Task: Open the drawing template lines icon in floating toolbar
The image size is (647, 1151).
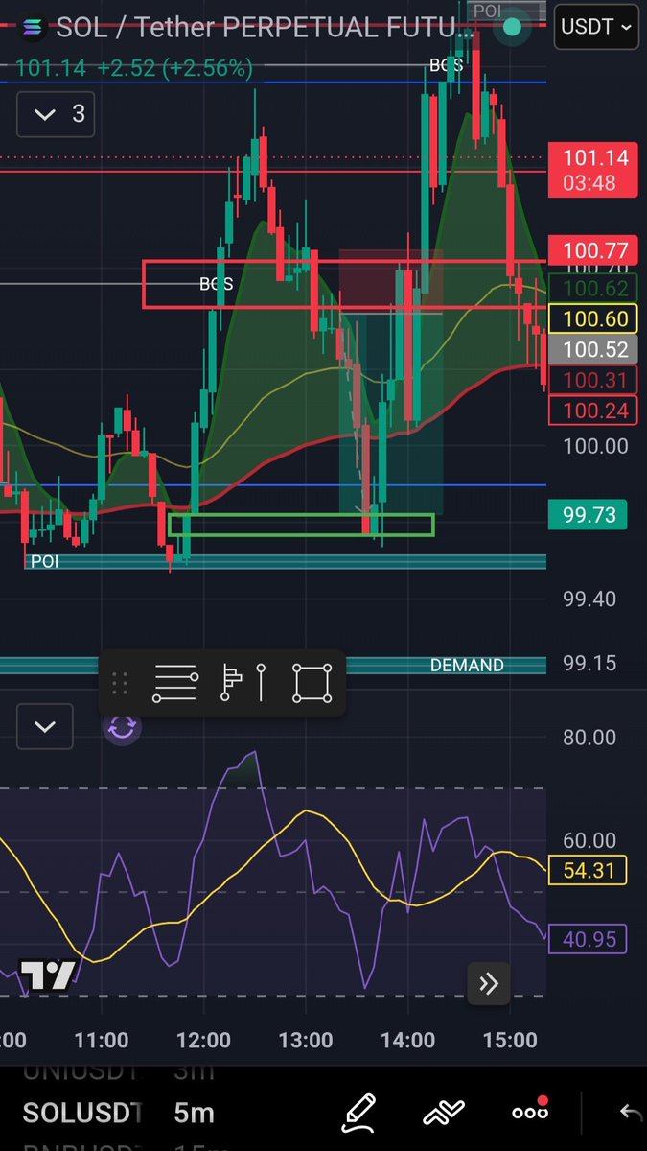Action: (175, 684)
